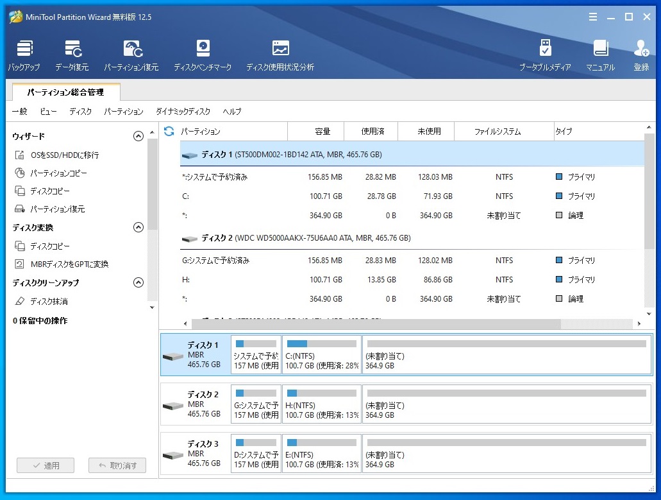The width and height of the screenshot is (661, 500).
Task: Open the hamburger menu icon in title bar
Action: (x=592, y=17)
